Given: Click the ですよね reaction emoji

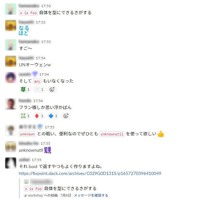Looking at the screenshot, I should pos(25,116).
